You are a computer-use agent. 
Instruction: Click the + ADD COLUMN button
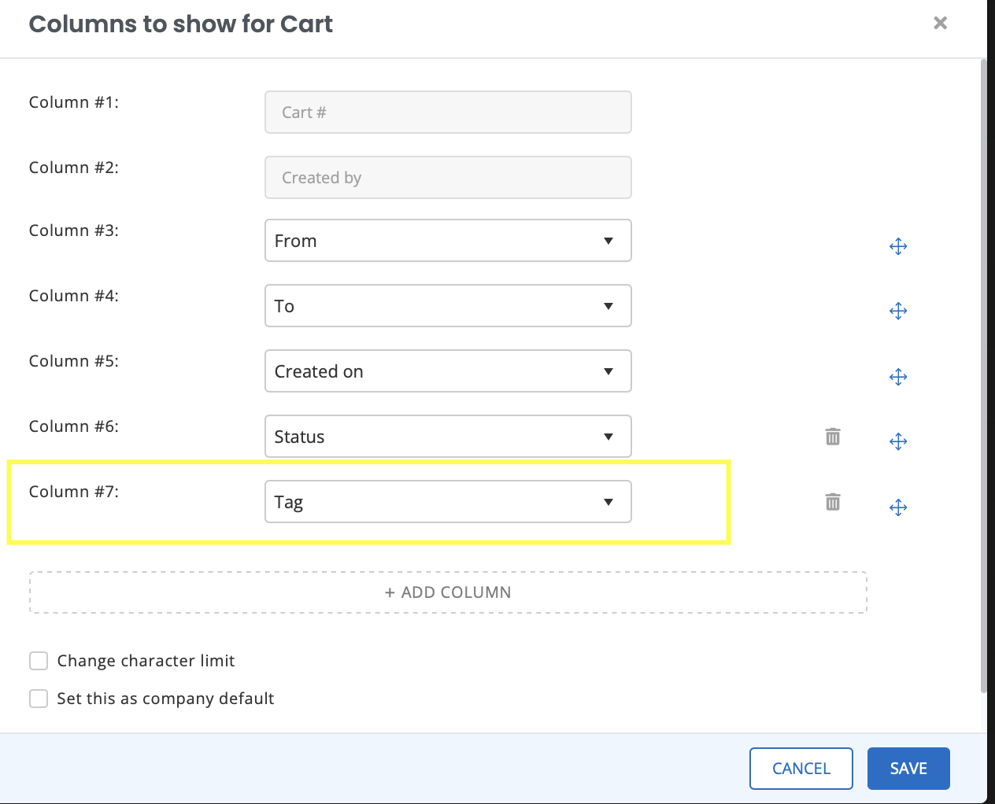pyautogui.click(x=448, y=592)
